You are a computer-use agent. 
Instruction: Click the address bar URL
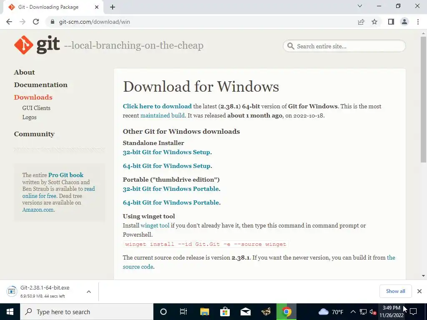tap(94, 22)
